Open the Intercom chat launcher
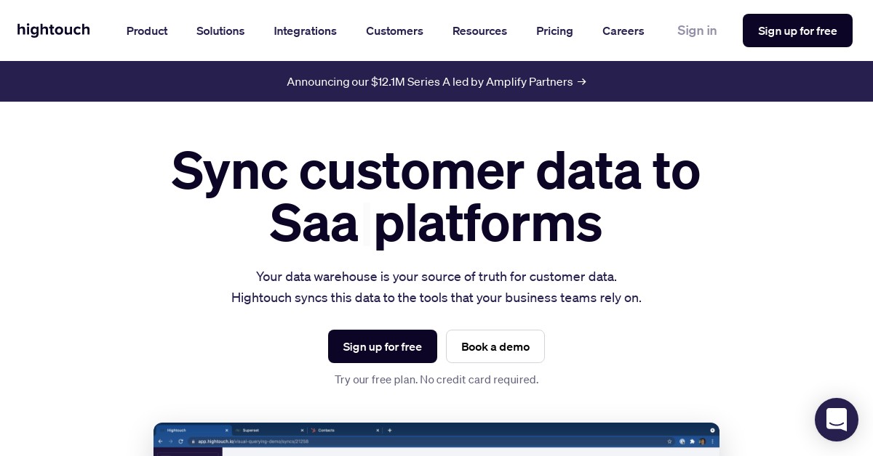Image resolution: width=873 pixels, height=456 pixels. 836,420
